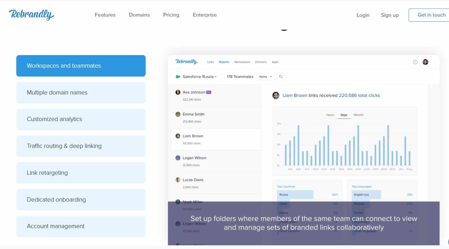Image resolution: width=449 pixels, height=249 pixels.
Task: Select the Dedicated onboarding tab
Action: click(81, 200)
